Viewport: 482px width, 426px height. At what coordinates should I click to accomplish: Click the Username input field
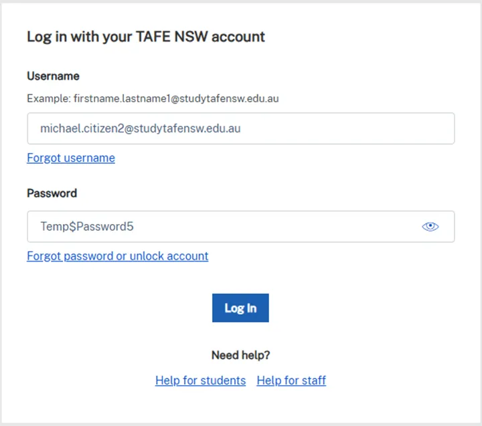coord(241,128)
